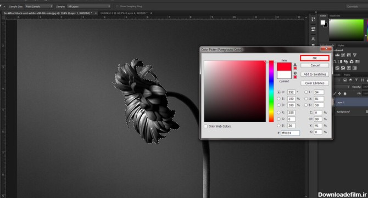Image resolution: width=368 pixels, height=198 pixels.
Task: Click the out-of-gamut warning triangle icon
Action: tap(295, 64)
